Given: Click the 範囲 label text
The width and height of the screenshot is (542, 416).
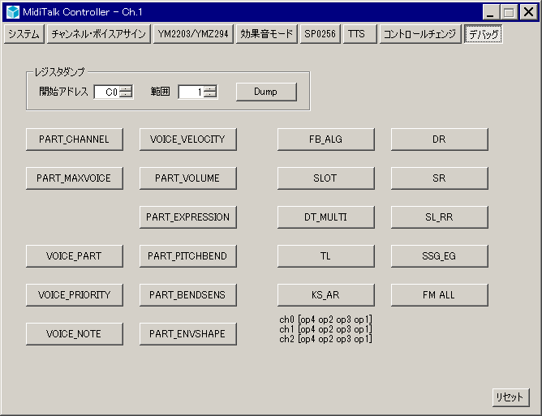Looking at the screenshot, I should pos(161,92).
